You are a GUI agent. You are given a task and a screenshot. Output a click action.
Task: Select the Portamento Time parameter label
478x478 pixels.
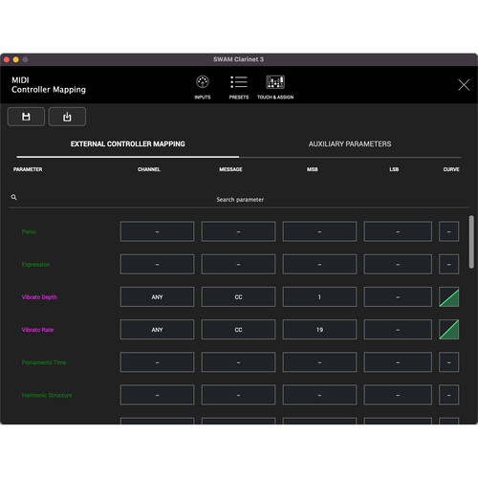[44, 362]
